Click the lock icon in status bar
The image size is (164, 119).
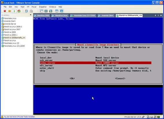pos(143,117)
